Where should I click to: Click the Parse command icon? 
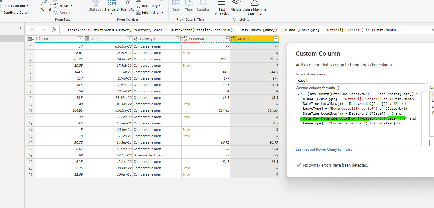(x=56, y=13)
